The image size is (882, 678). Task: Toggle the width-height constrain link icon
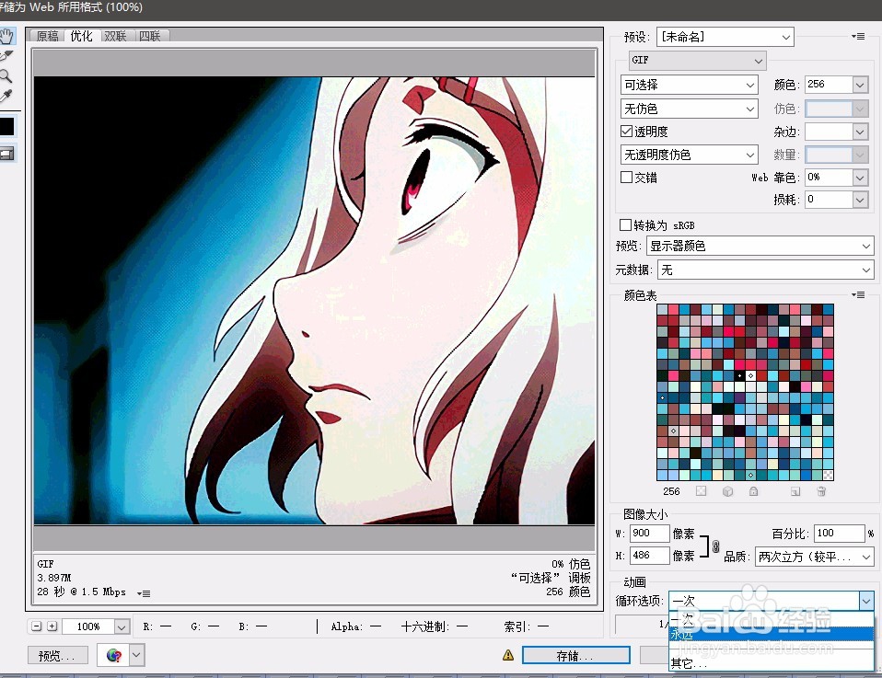tap(715, 546)
